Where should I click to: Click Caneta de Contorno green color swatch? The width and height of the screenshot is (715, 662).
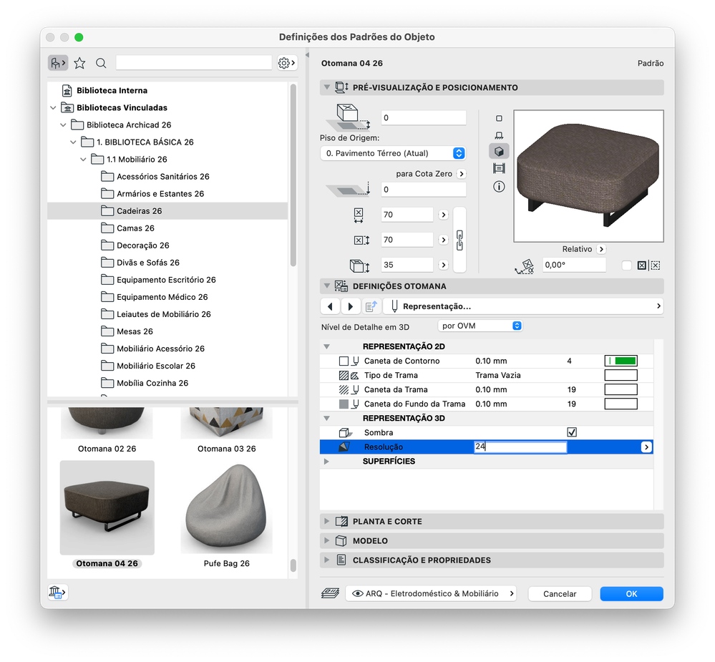point(621,361)
